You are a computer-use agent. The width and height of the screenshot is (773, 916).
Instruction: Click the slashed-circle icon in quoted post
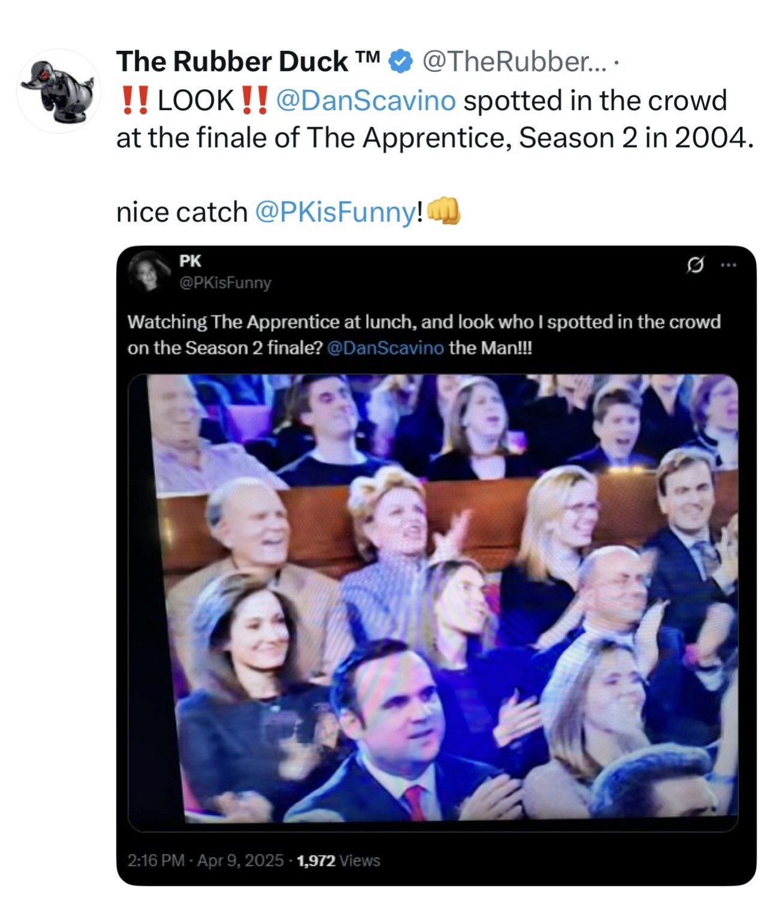pyautogui.click(x=696, y=264)
